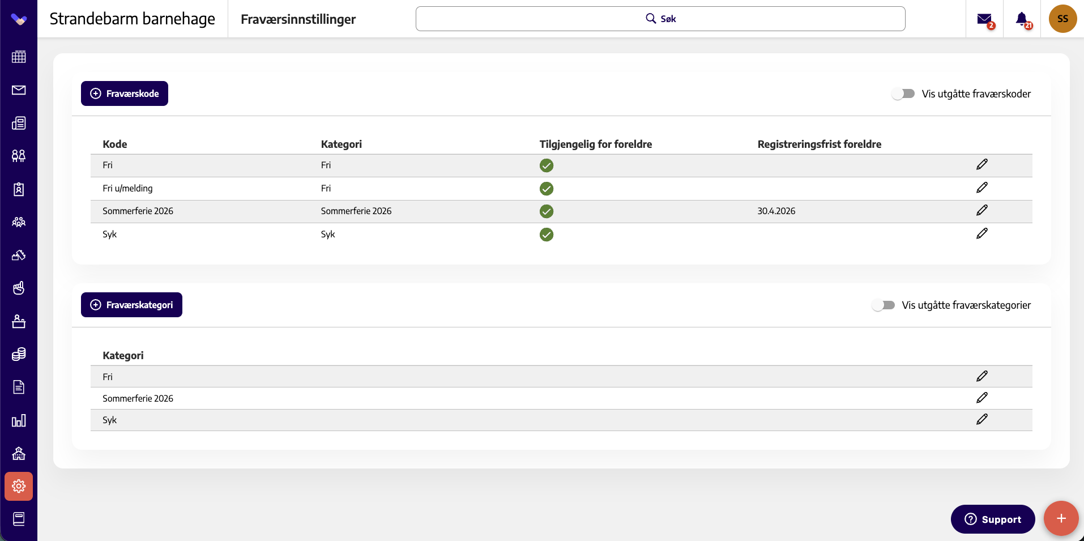Open the news page icon in sidebar
Screen dimensions: 1084x541
coord(19,123)
